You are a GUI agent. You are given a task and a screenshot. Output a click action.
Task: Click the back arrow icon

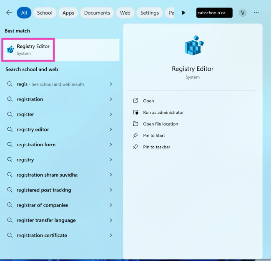coord(9,13)
